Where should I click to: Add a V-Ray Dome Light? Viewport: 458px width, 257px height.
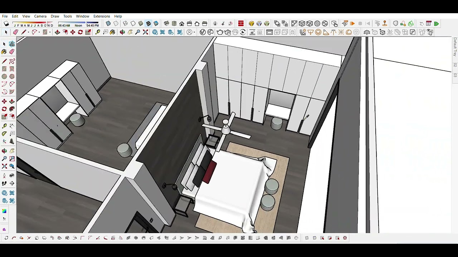(x=349, y=32)
